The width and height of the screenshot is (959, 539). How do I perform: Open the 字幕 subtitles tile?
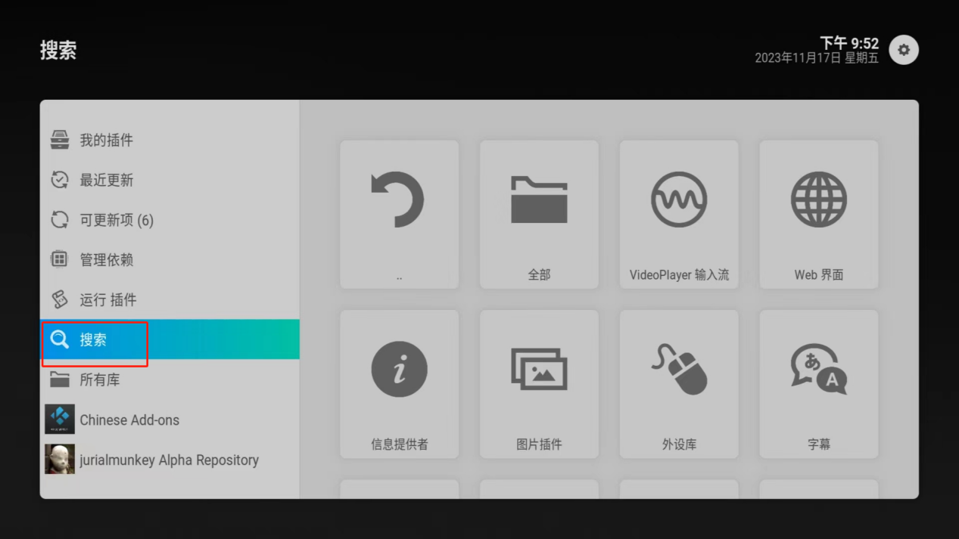pos(818,383)
